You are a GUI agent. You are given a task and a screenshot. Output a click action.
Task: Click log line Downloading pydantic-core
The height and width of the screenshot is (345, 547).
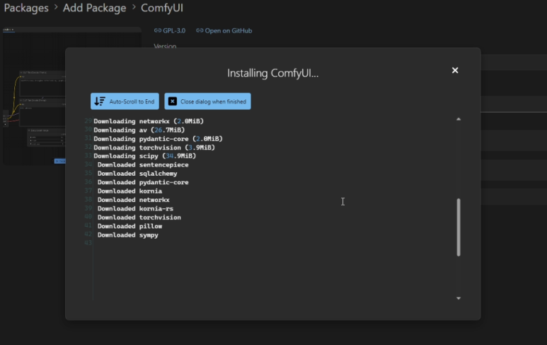(158, 139)
